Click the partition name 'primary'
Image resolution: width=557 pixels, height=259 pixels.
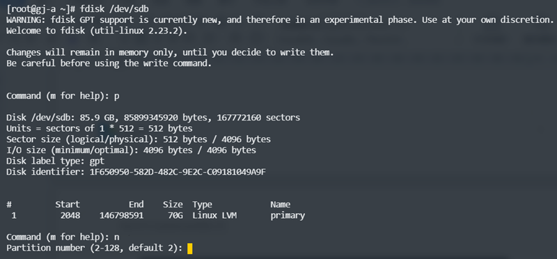pos(288,216)
